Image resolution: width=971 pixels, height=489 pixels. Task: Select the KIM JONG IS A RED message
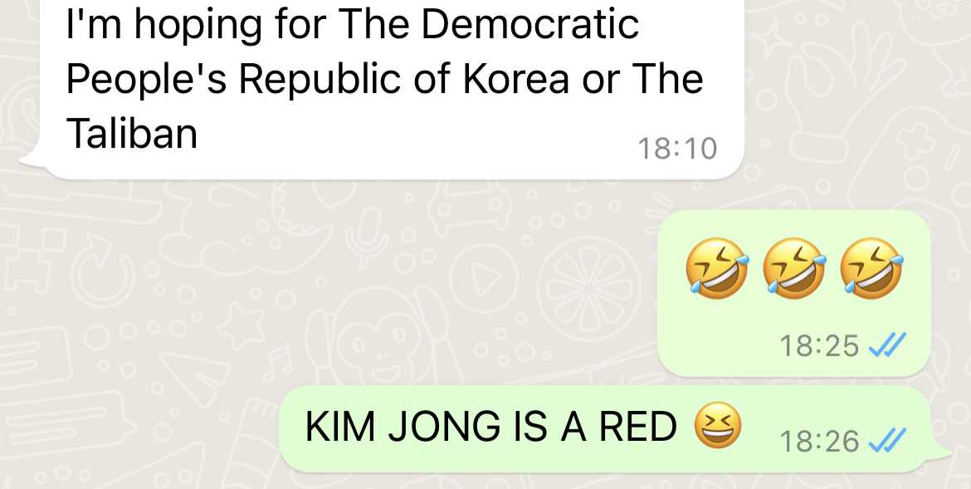(x=614, y=429)
